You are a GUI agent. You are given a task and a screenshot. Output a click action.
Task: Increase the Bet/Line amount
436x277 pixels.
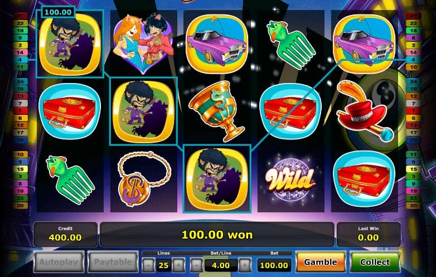click(245, 265)
